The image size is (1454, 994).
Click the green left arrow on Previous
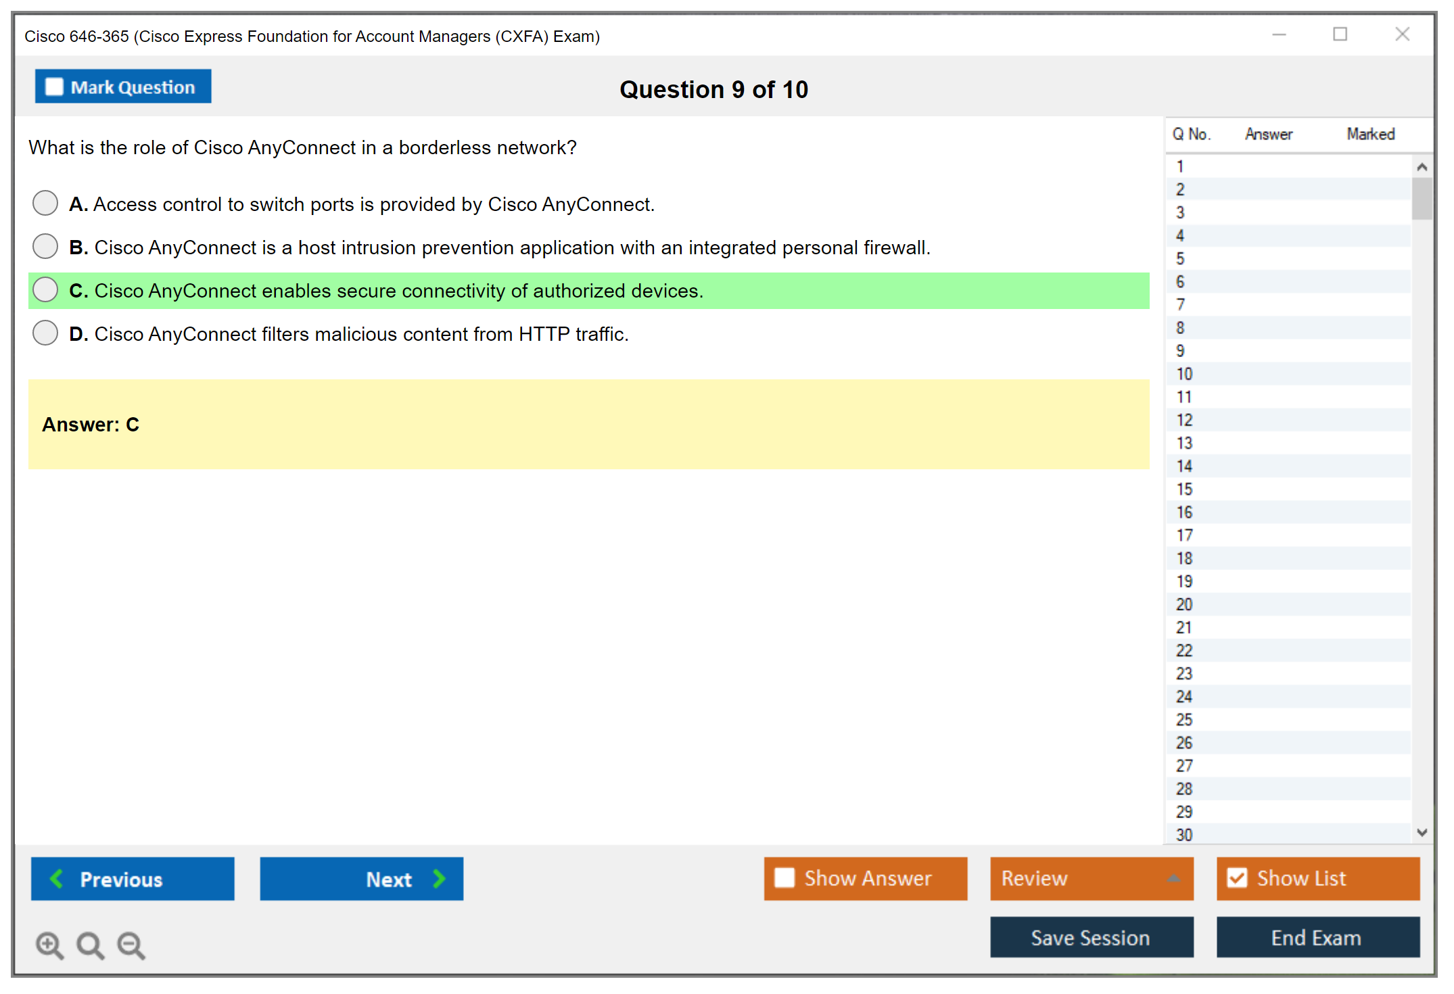pos(57,878)
